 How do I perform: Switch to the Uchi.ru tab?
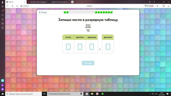[x=16, y=2]
